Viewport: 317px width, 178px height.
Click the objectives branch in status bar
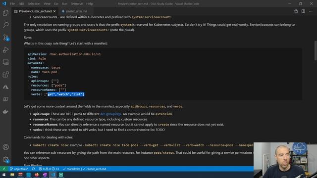tap(19, 169)
